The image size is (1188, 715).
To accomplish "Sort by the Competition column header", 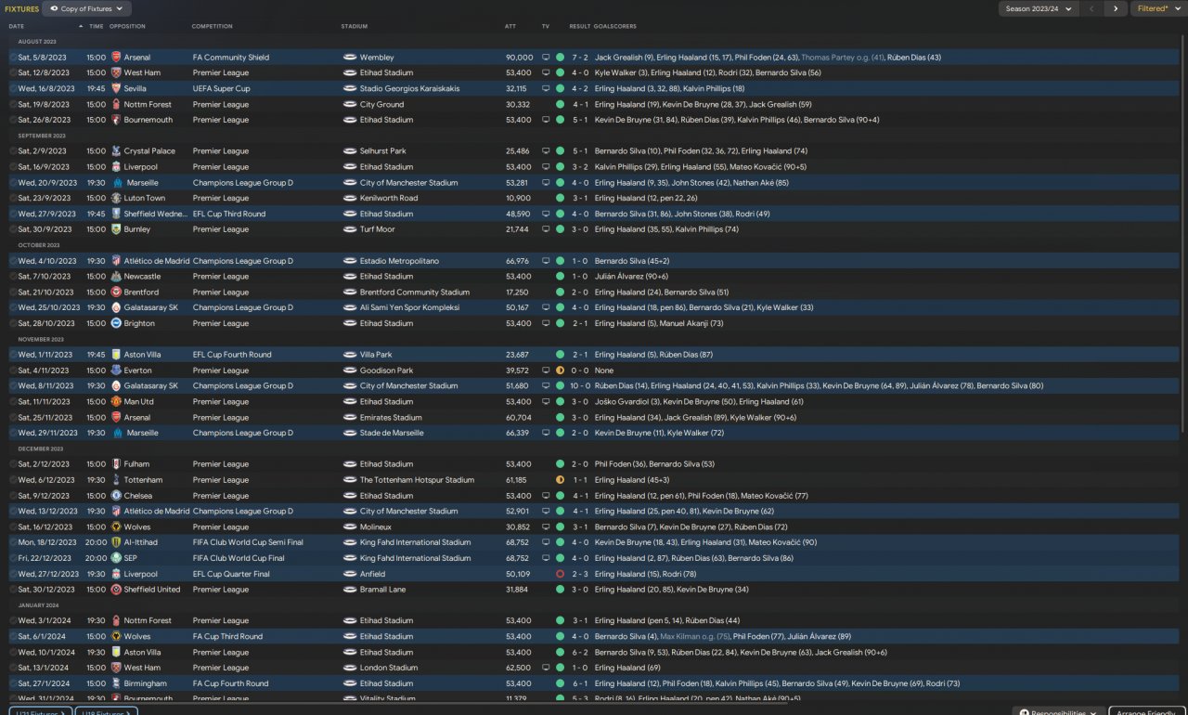I will pos(213,26).
